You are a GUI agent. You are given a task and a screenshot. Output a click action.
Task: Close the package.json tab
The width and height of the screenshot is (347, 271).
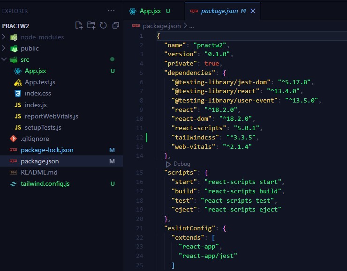[x=253, y=11]
